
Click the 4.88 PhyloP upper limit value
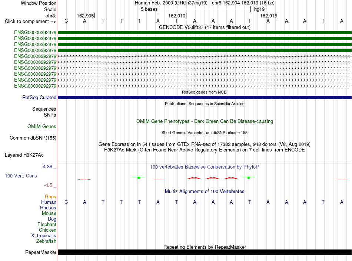(x=47, y=167)
